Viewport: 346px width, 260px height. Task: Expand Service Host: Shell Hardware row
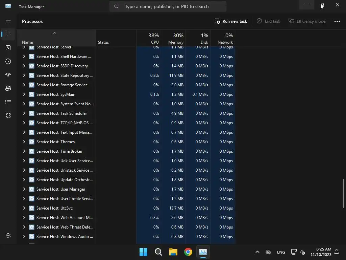click(x=24, y=57)
